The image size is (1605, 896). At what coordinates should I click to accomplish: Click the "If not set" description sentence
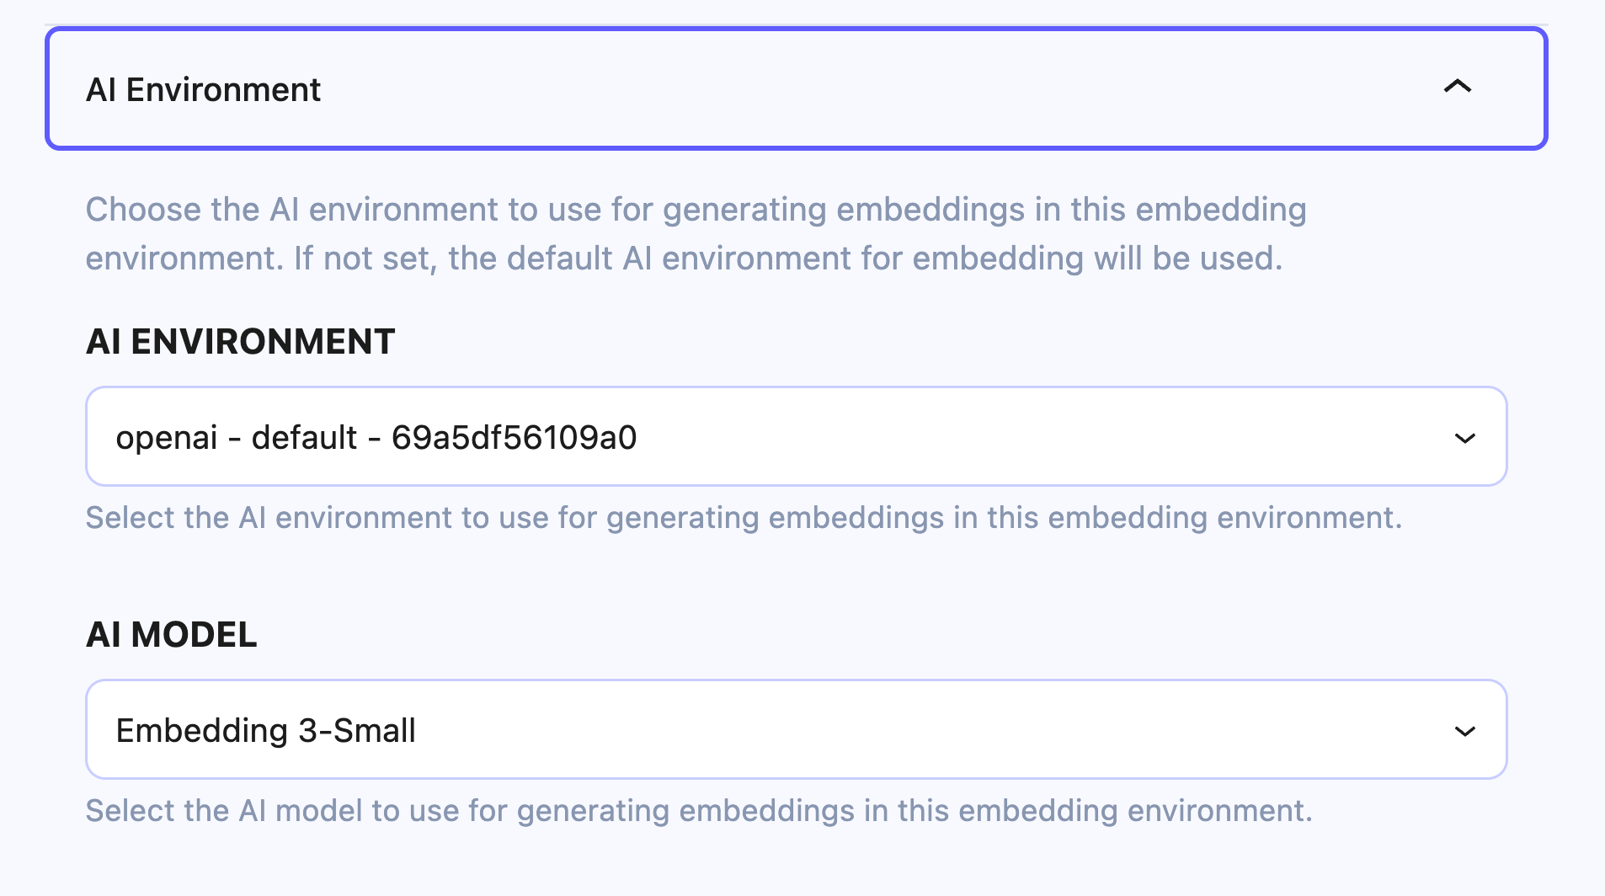787,259
